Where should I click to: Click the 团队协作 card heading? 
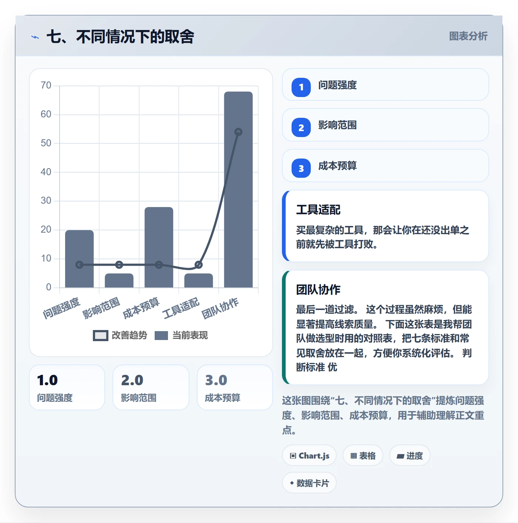point(318,290)
